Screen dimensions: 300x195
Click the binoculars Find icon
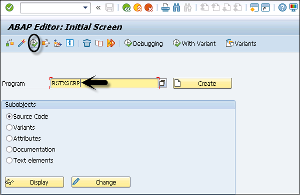click(176, 8)
